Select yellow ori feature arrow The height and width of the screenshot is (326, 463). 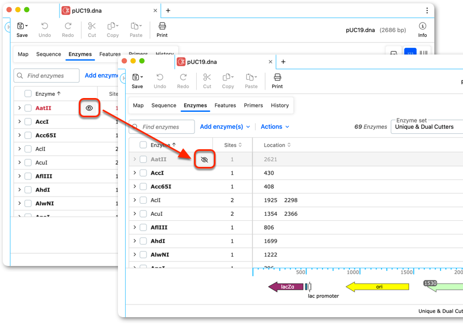click(378, 287)
